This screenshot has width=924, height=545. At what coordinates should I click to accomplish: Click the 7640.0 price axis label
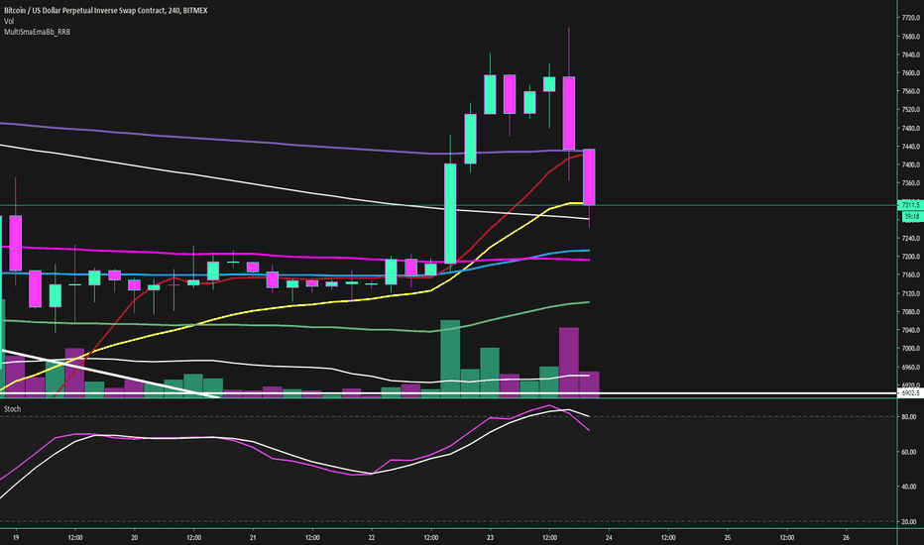click(x=910, y=54)
